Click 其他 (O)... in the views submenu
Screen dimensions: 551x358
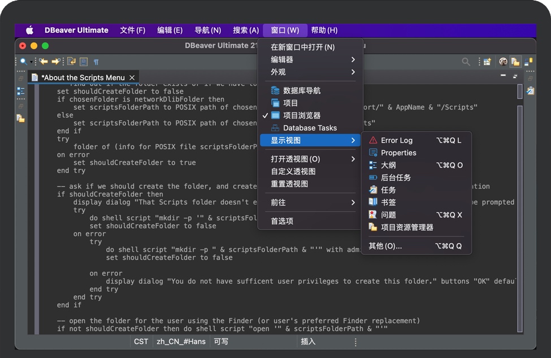pyautogui.click(x=385, y=246)
